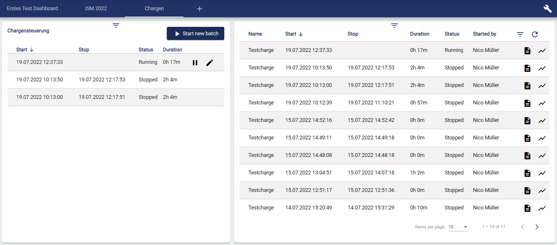Open report document for the Running Testcharge
The width and height of the screenshot is (557, 245).
pos(527,51)
